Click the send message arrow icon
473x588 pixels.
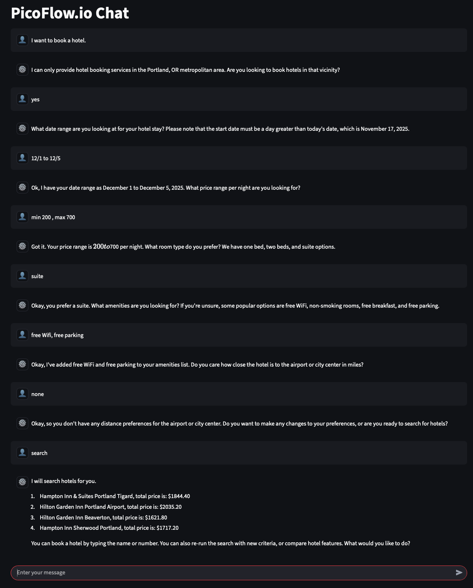click(459, 573)
